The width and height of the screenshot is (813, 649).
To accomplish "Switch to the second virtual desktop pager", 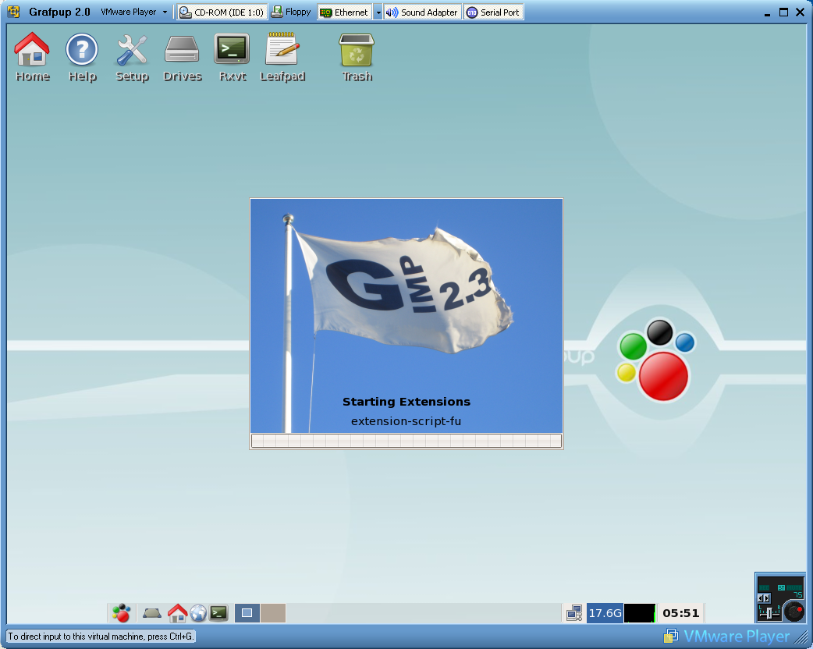I will click(273, 612).
